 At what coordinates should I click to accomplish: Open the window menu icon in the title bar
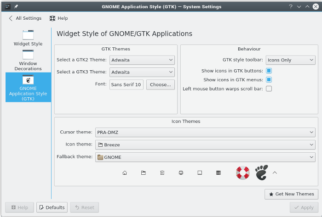pos(8,6)
